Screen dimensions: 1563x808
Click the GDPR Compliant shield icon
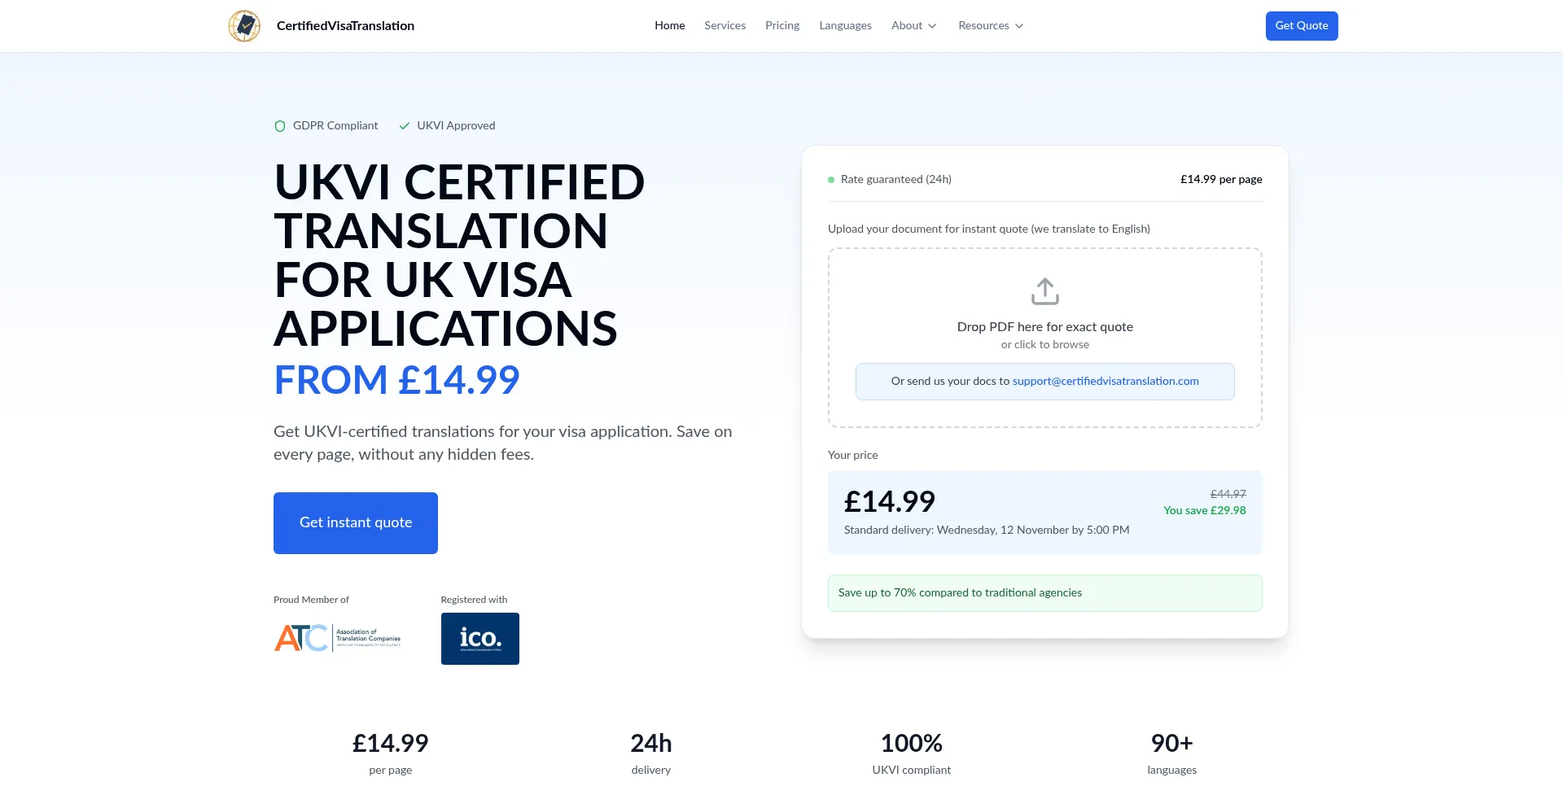click(x=280, y=126)
